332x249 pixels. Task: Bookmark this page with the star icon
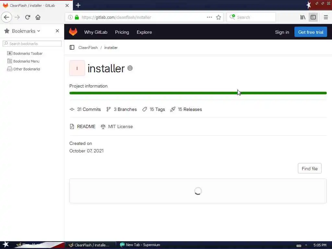point(219,17)
